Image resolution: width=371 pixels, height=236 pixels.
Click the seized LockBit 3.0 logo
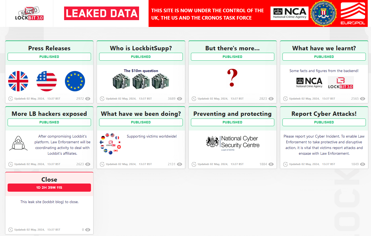tap(29, 14)
